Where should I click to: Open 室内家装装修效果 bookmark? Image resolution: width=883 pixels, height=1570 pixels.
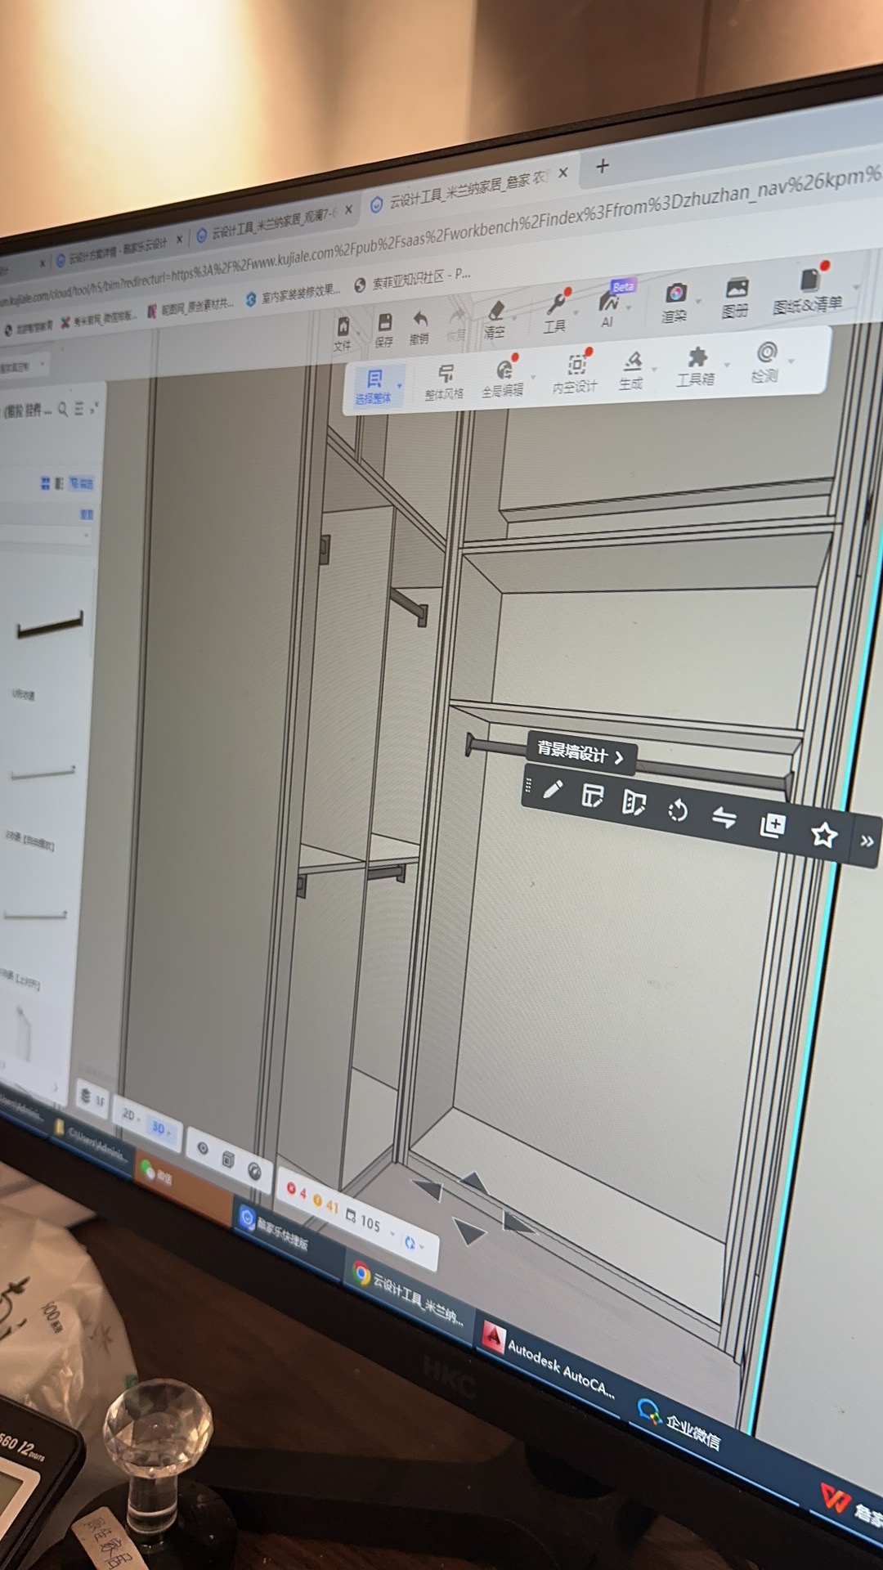(x=294, y=294)
